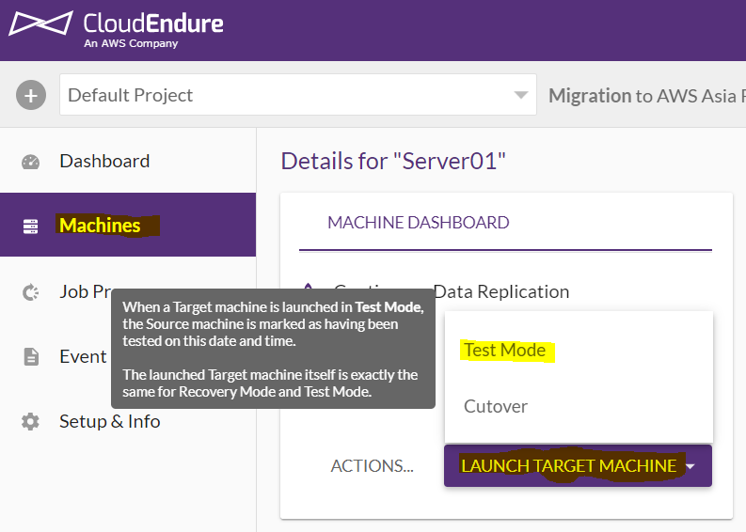Image resolution: width=746 pixels, height=532 pixels.
Task: Click the CloudEndure title text
Action: (x=153, y=23)
